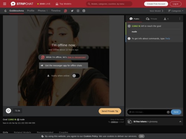Add model to favorites with heart

point(9,111)
